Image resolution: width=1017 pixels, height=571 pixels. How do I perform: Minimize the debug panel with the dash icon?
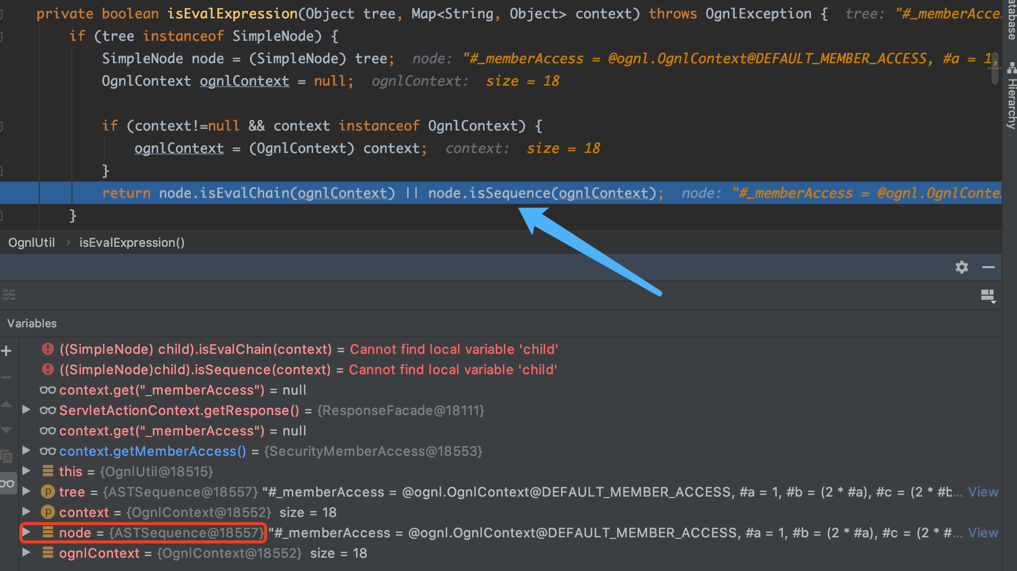point(988,267)
